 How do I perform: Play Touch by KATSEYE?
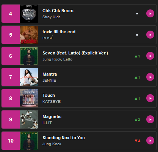click(150, 98)
